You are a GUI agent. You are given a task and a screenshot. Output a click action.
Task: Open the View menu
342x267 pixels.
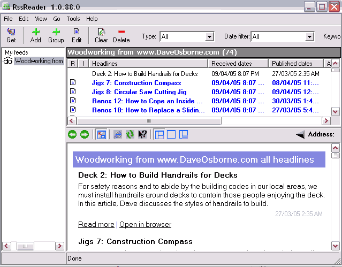(x=41, y=19)
